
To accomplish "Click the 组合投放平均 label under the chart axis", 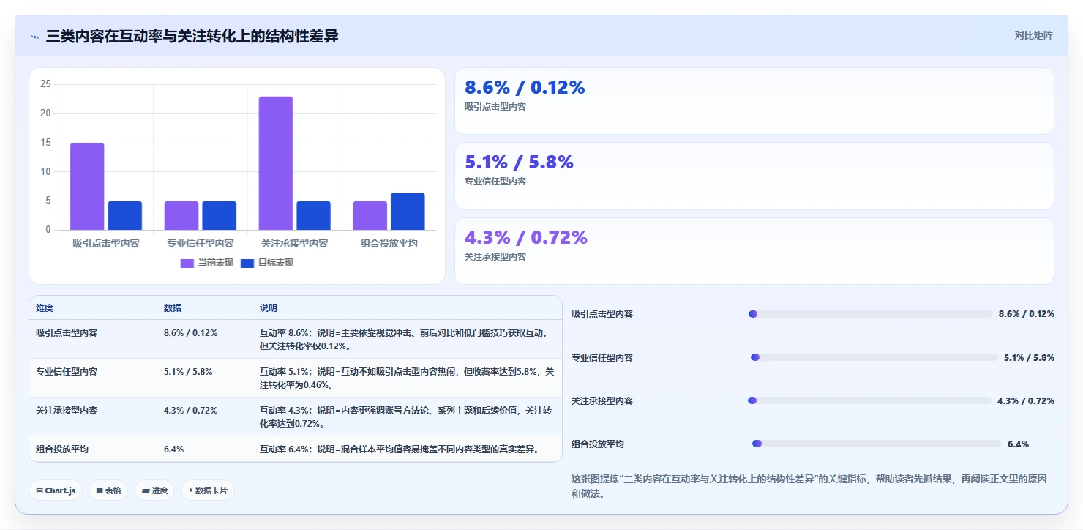I will [x=389, y=243].
